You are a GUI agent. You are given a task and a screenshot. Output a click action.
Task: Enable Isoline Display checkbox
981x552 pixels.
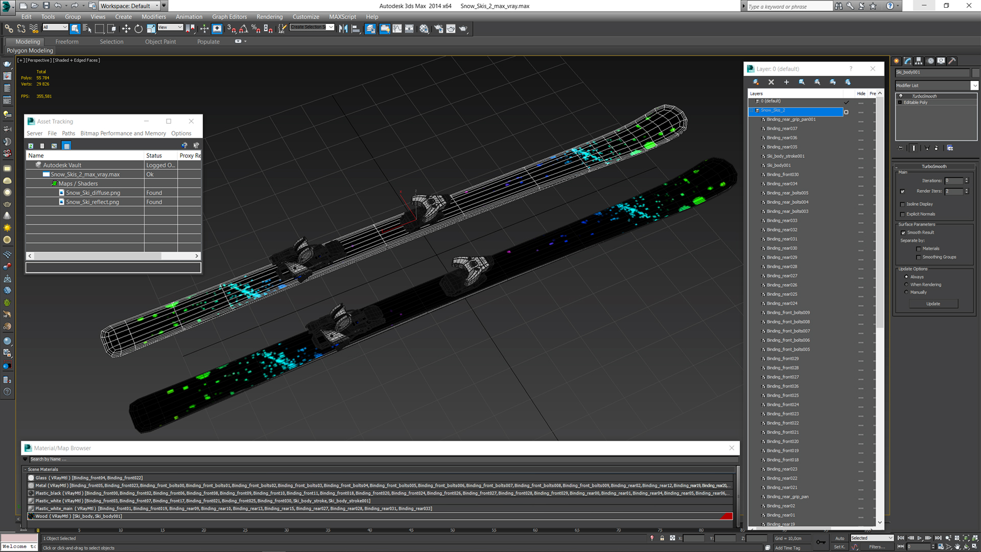[902, 204]
